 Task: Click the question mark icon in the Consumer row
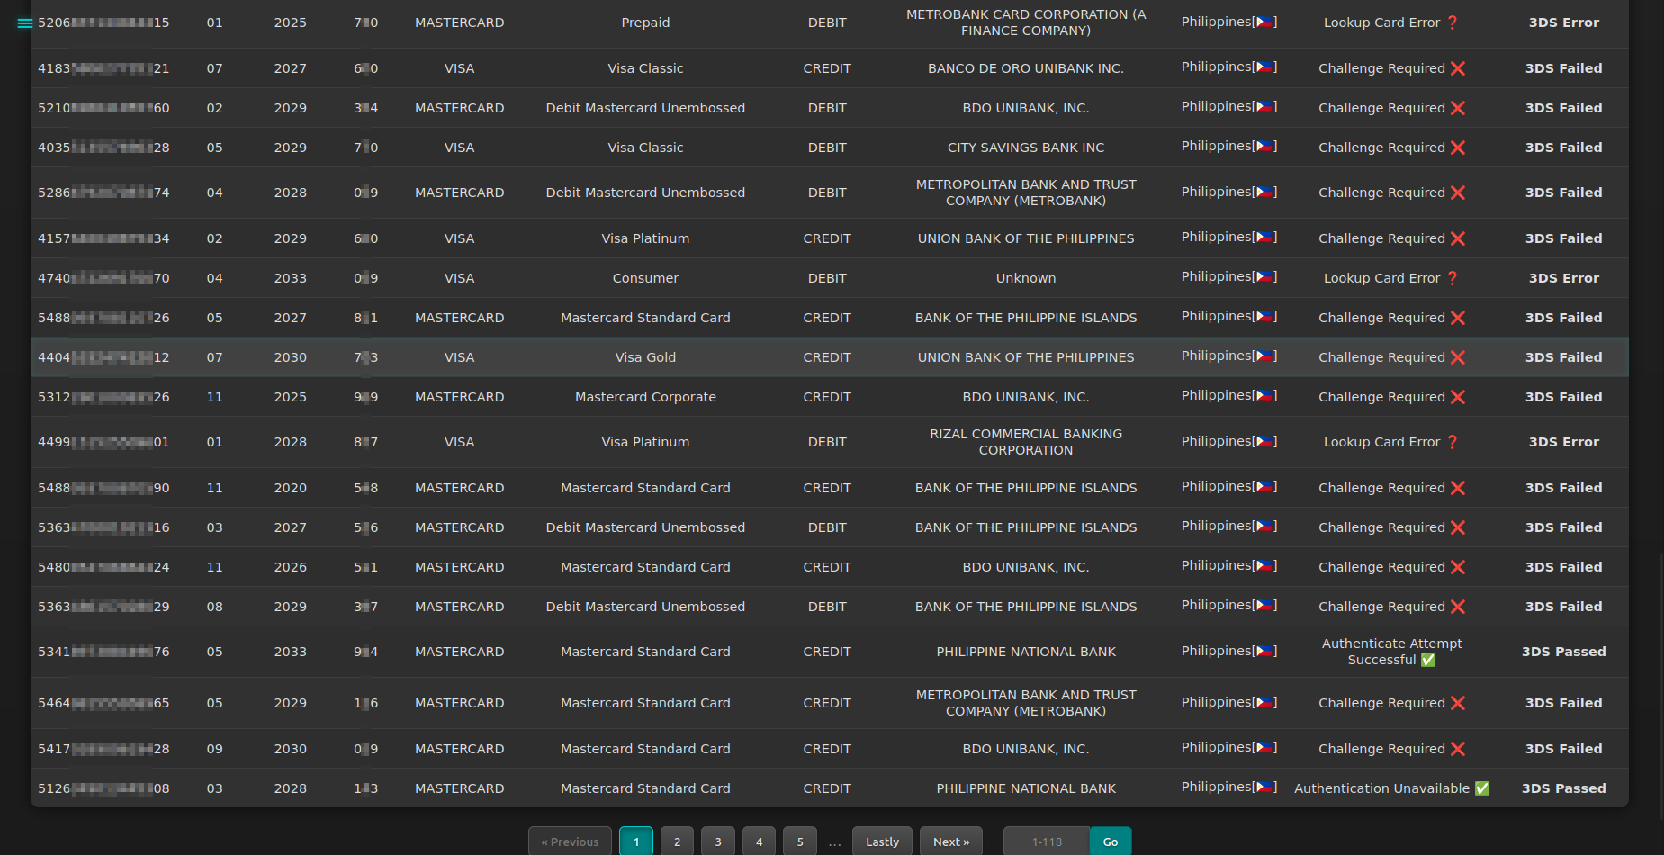[x=1452, y=278]
